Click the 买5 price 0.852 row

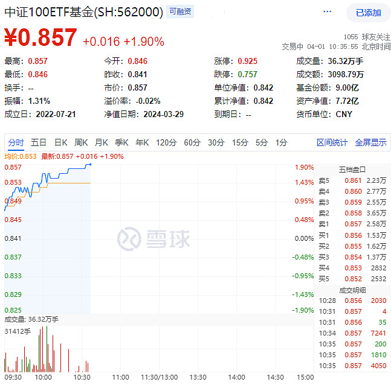352,279
